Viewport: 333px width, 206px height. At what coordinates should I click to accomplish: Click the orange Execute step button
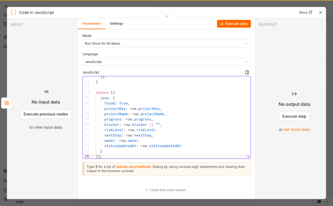coord(234,24)
